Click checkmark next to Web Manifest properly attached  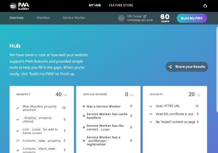[x=18, y=108]
